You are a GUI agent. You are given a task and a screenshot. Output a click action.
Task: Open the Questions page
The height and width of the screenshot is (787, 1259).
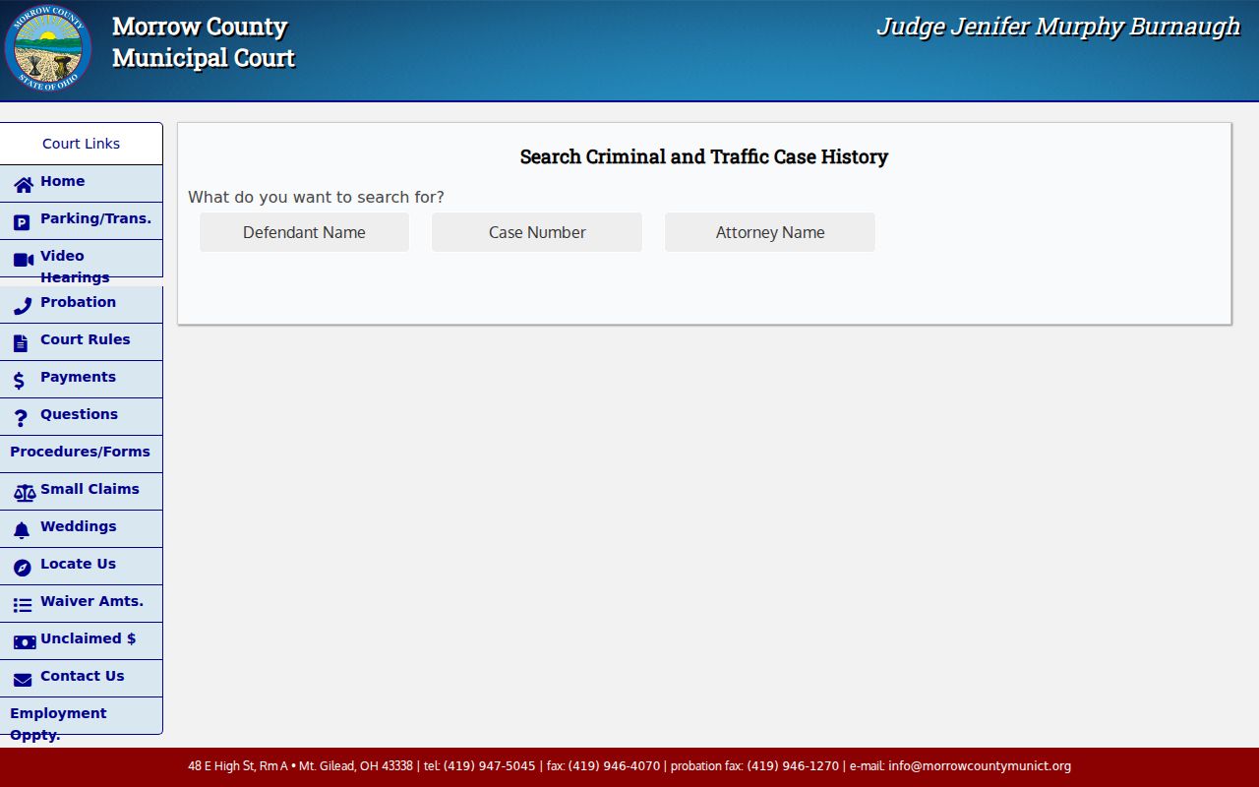click(81, 416)
